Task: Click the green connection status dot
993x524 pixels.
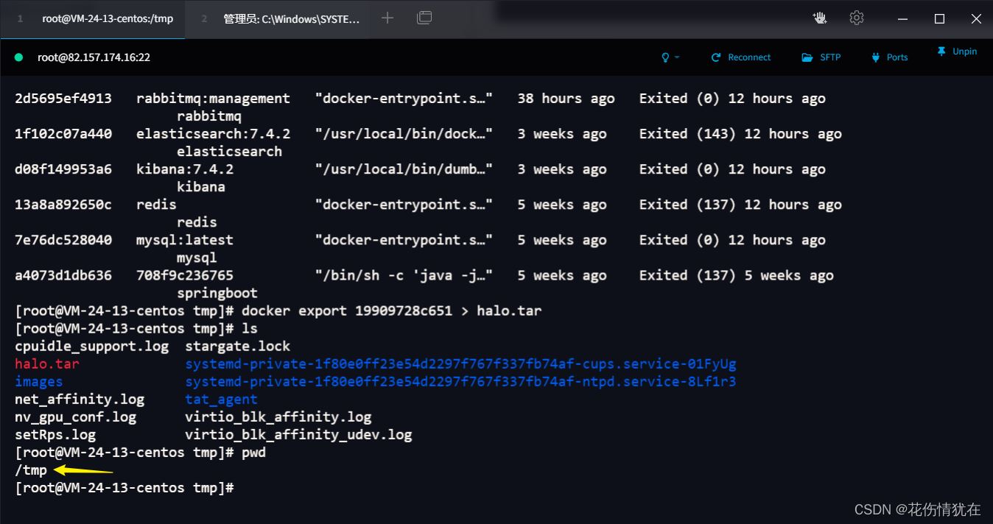Action: point(19,57)
